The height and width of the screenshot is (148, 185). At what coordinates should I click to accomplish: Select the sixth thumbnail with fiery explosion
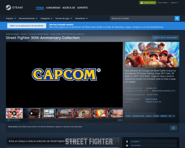click(101, 113)
